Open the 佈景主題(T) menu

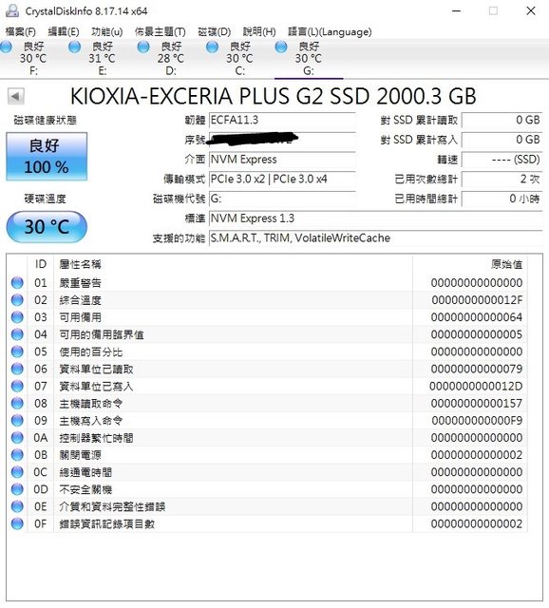tap(161, 31)
